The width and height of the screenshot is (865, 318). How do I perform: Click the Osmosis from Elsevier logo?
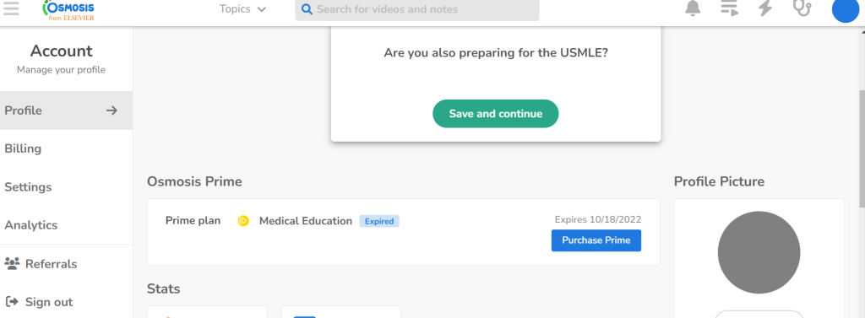68,10
